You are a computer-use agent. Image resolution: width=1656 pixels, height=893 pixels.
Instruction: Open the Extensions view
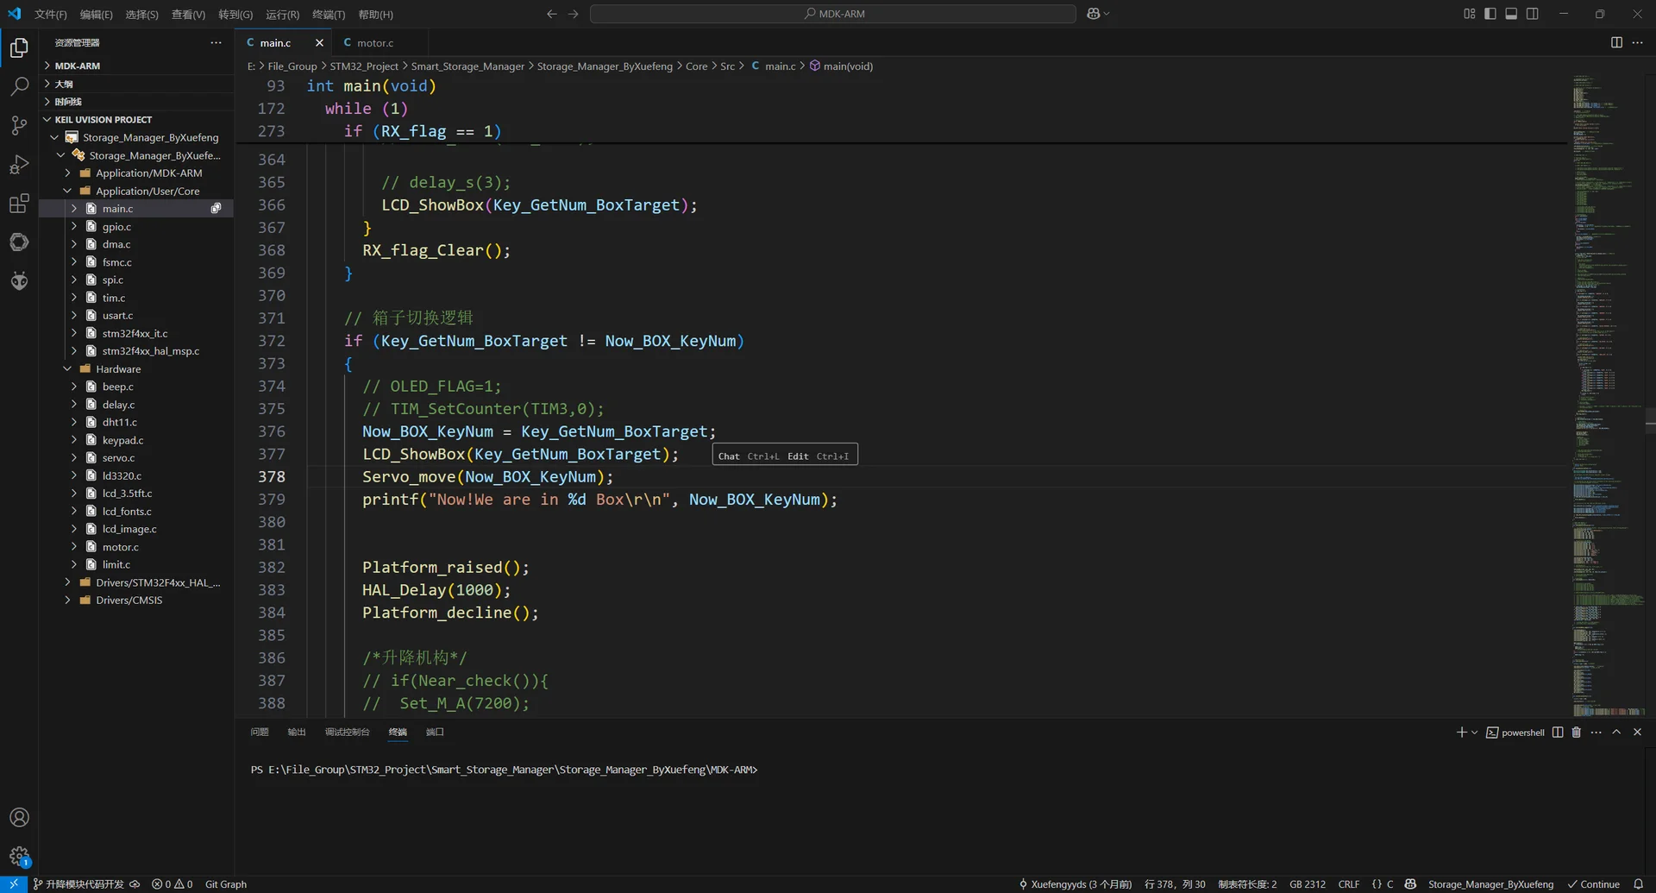(x=19, y=204)
